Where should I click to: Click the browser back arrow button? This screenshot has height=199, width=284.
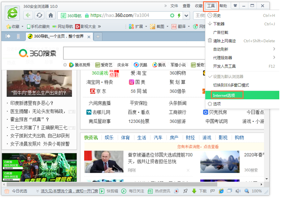28,15
